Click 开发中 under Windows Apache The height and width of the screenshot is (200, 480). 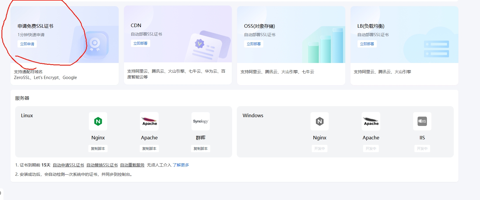[x=371, y=149]
